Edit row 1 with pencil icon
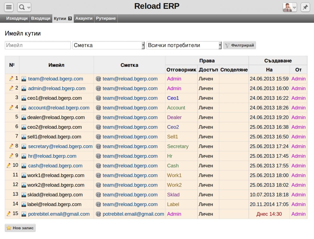 point(11,78)
